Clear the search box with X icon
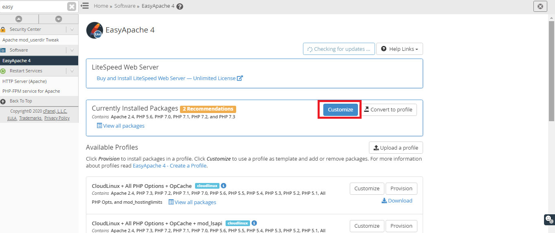 tap(72, 7)
